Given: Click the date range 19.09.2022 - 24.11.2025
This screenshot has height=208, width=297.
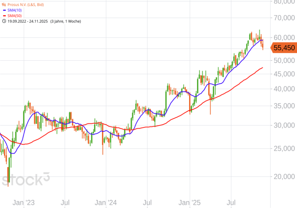Looking at the screenshot, I should [x=27, y=21].
